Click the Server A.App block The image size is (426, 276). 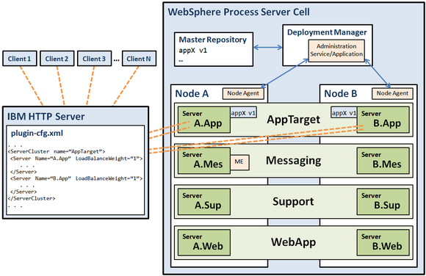point(204,120)
